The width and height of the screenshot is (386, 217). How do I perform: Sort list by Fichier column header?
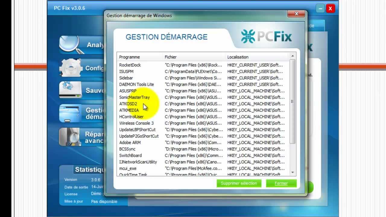(171, 57)
